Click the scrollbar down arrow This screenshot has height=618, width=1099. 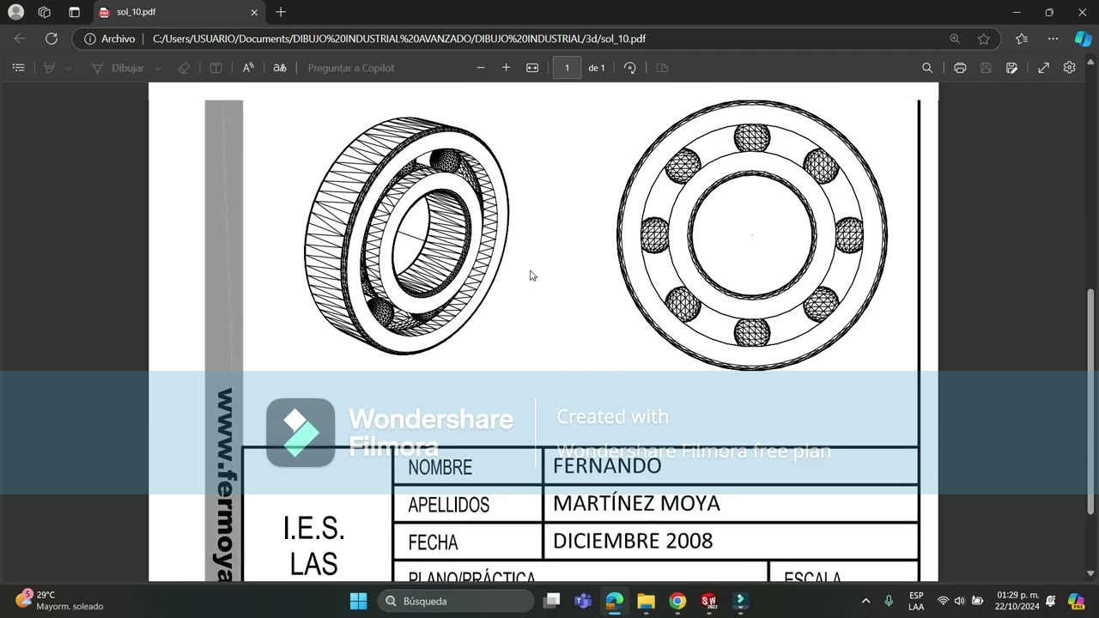coord(1091,573)
